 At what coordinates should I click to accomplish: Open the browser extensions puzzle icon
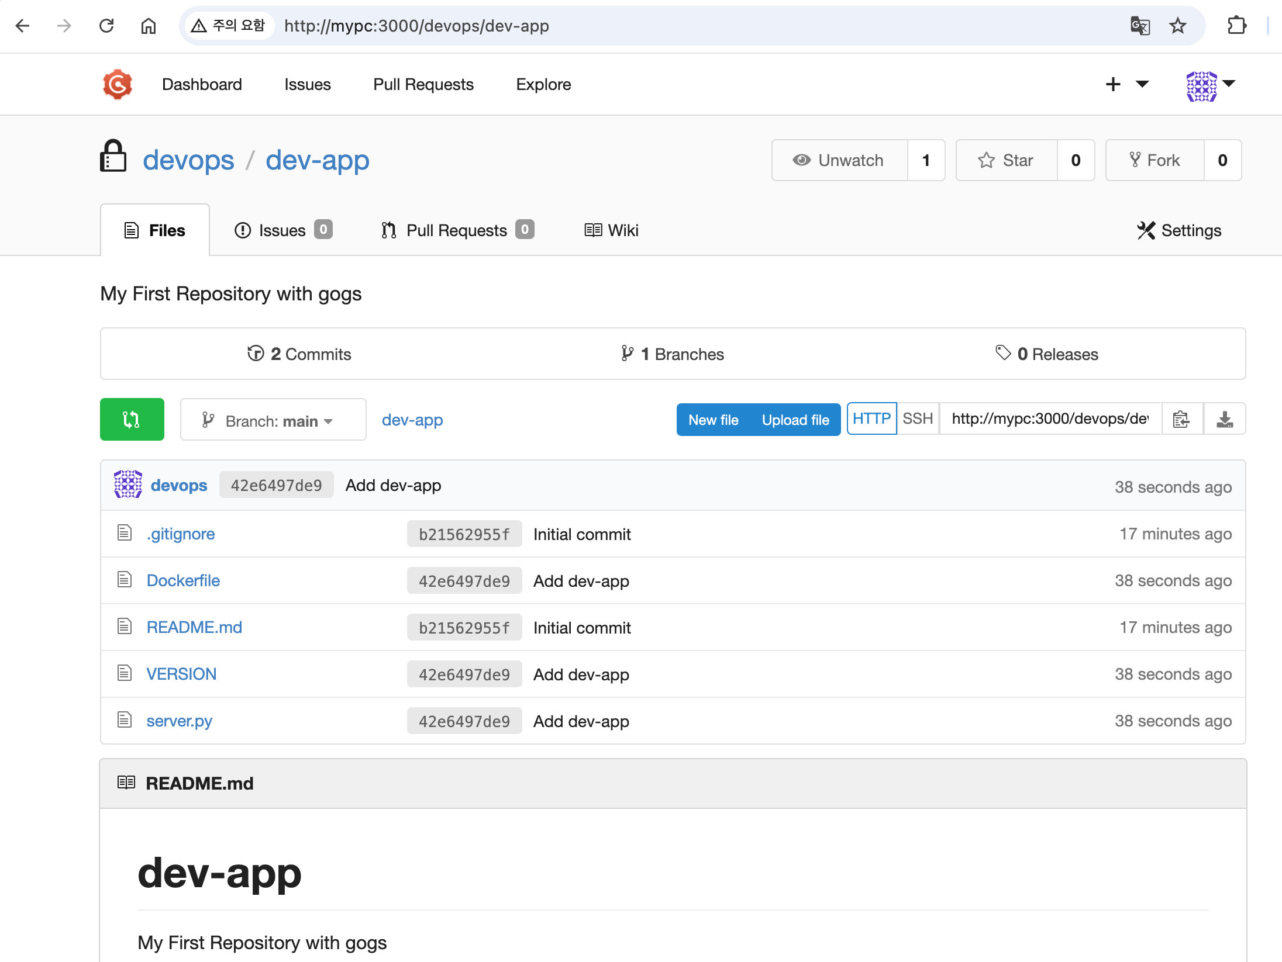coord(1236,26)
